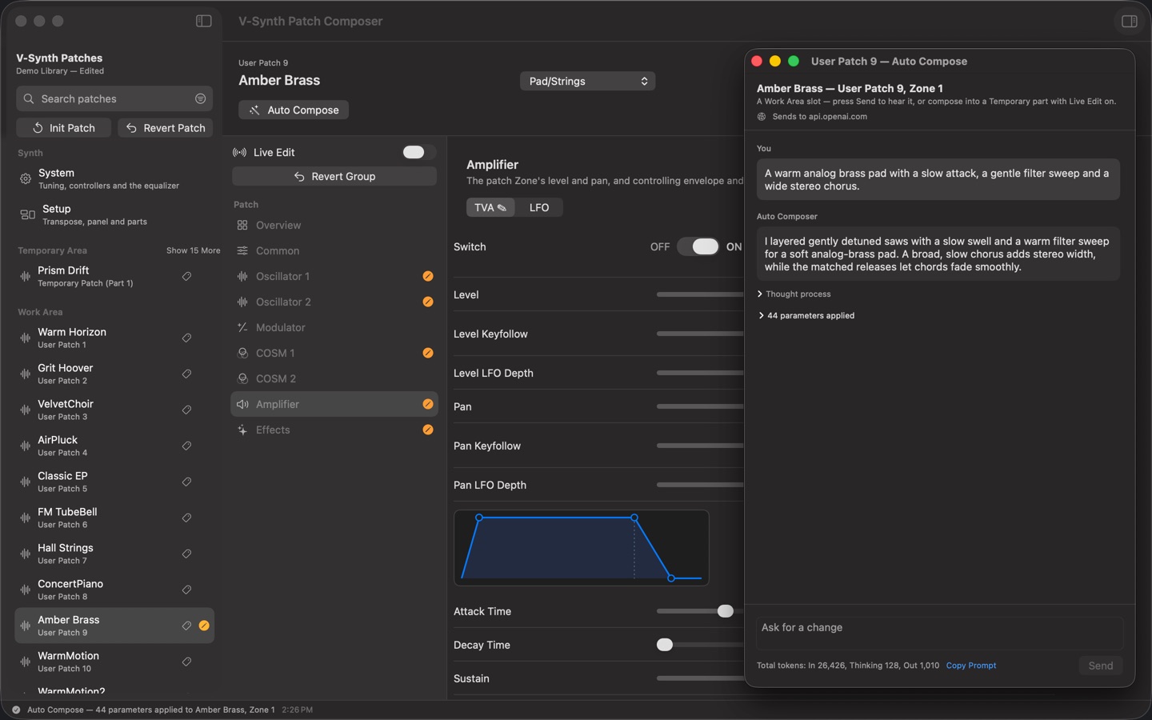
Task: Open Setup transpose and panel item
Action: (114, 214)
